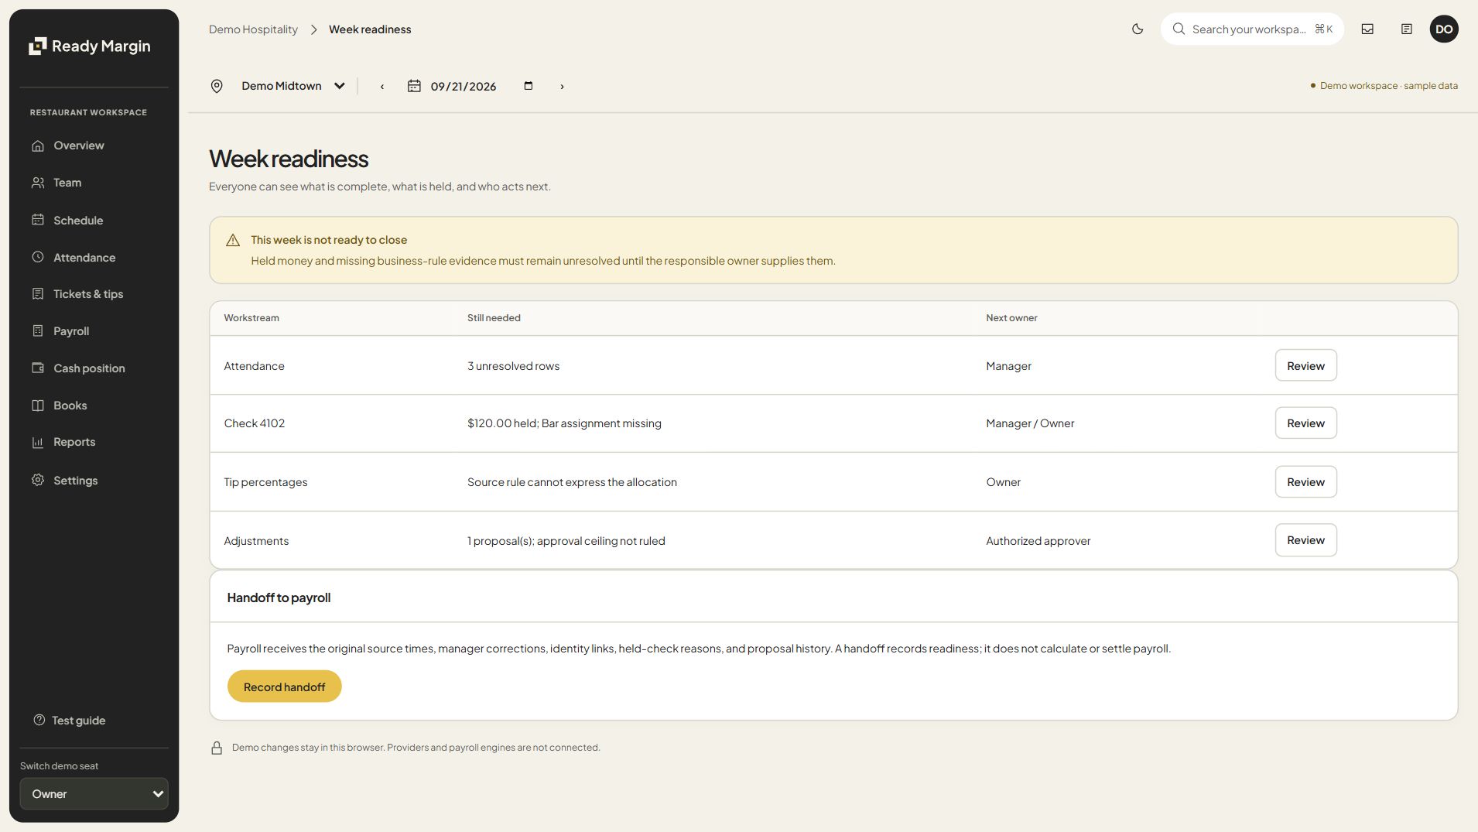Click the location pin icon beside Demo Midtown
The width and height of the screenshot is (1478, 832).
click(x=217, y=86)
